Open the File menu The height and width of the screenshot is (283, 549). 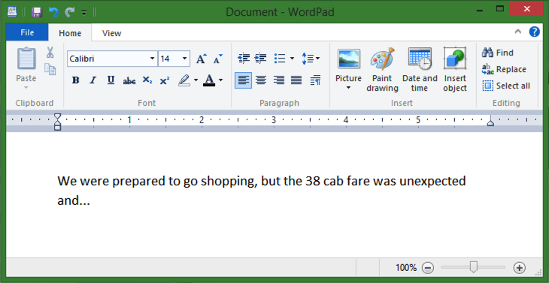tap(27, 32)
